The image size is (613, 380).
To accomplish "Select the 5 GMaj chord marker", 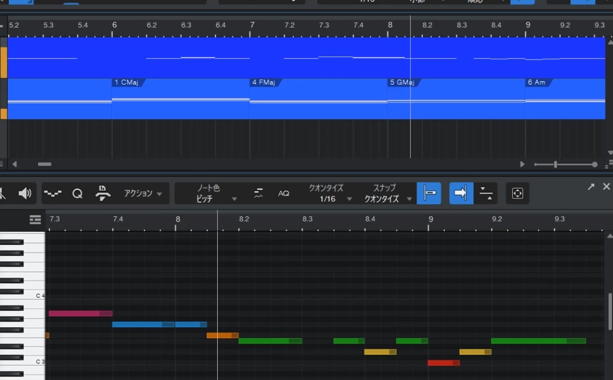I will tap(403, 82).
